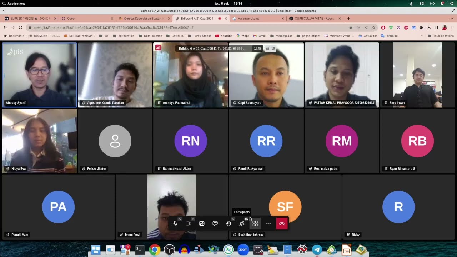This screenshot has width=457, height=257.
Task: Expand audio settings arrow next to microphone
Action: [x=180, y=219]
